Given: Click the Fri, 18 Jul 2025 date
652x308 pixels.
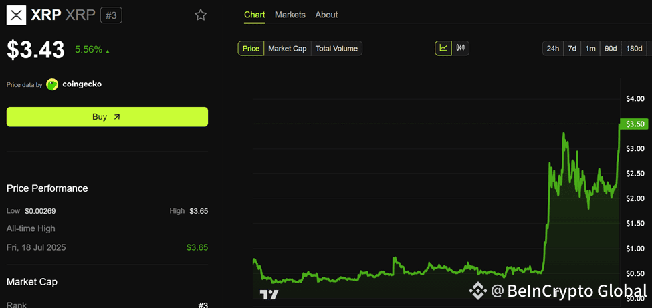Looking at the screenshot, I should point(36,248).
